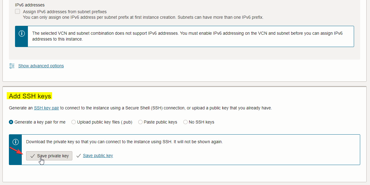Image resolution: width=370 pixels, height=185 pixels.
Task: Click the Add SSH keys heading
Action: click(x=30, y=96)
